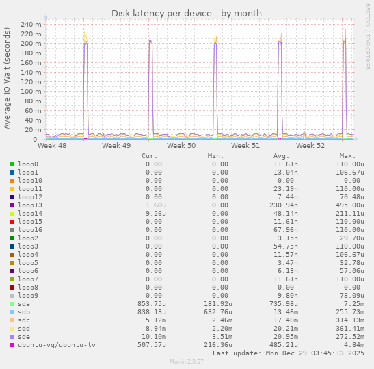
Task: Click the '240 m' y-axis value
Action: (31, 25)
